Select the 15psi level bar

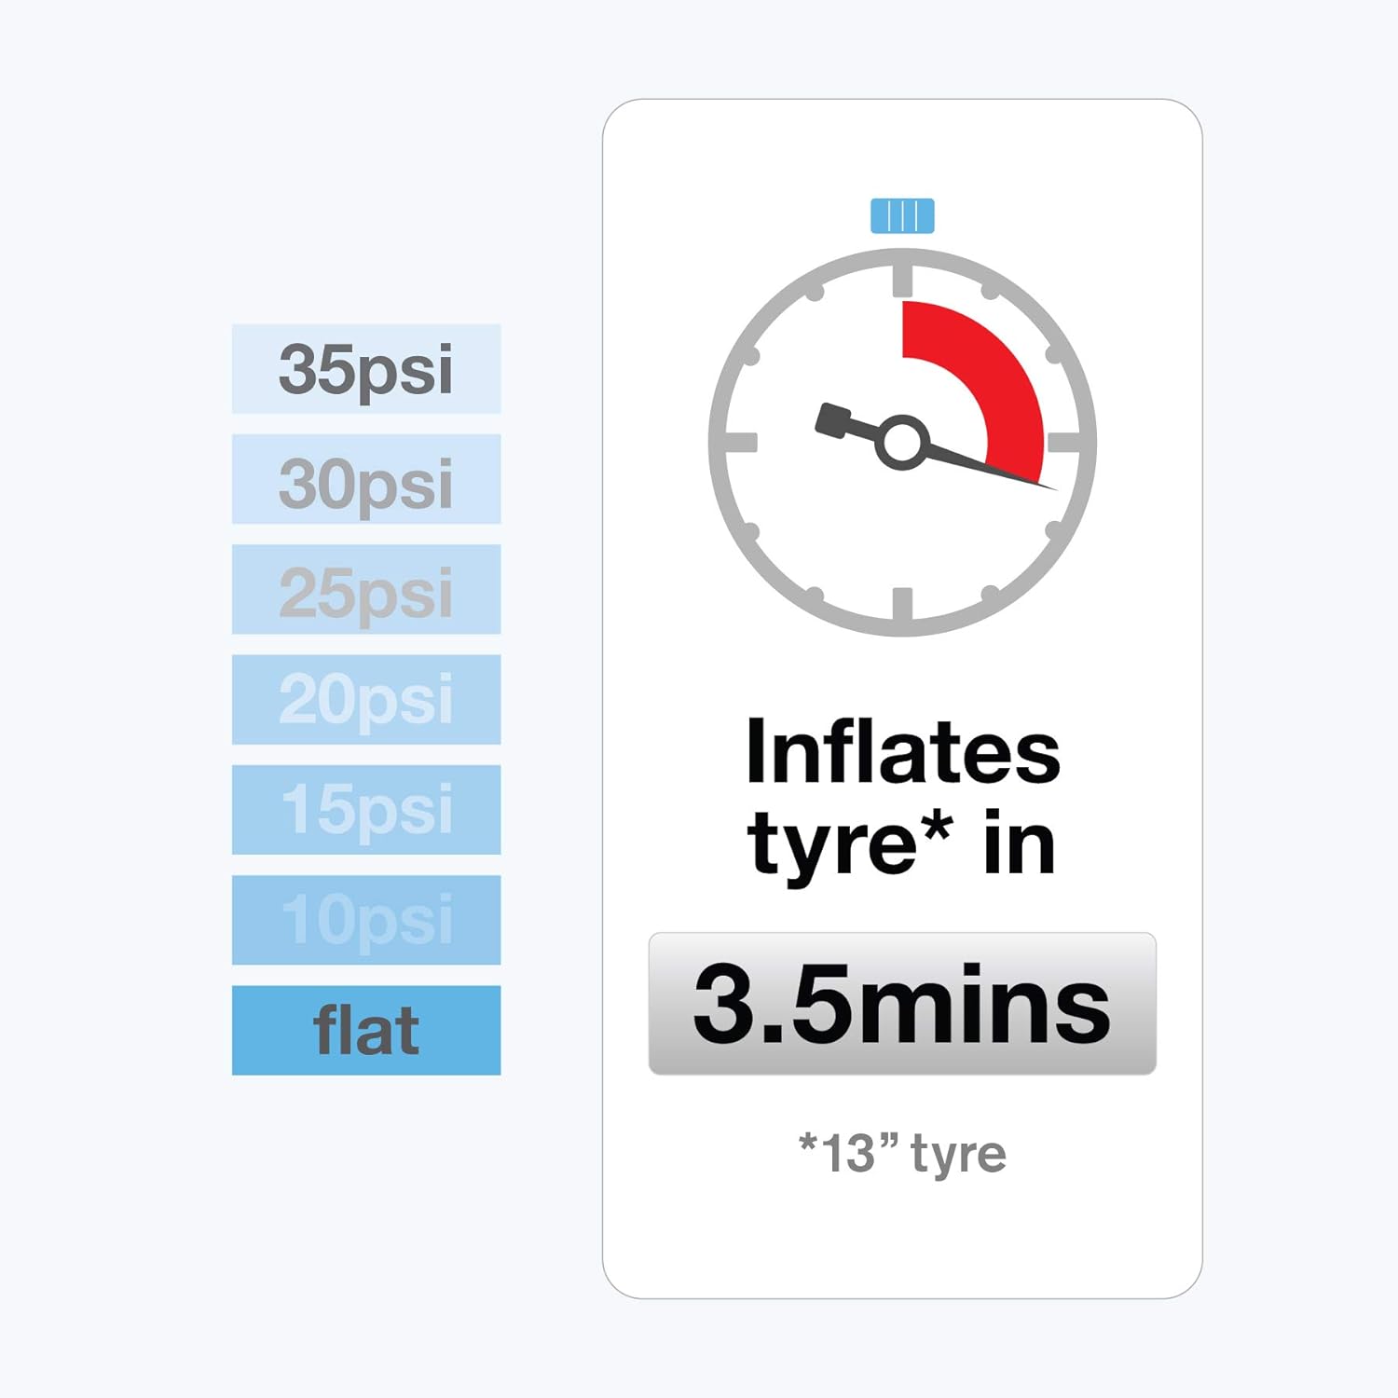[x=366, y=810]
